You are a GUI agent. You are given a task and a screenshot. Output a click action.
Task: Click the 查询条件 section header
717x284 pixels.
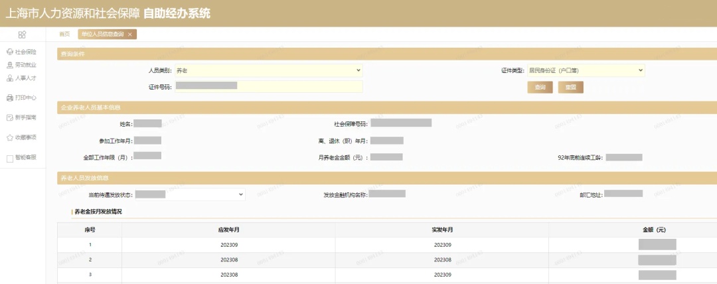[x=387, y=54]
